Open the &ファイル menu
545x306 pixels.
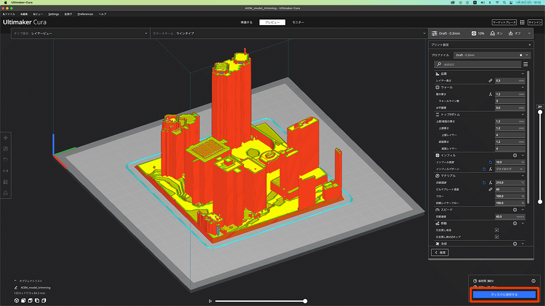pos(9,14)
